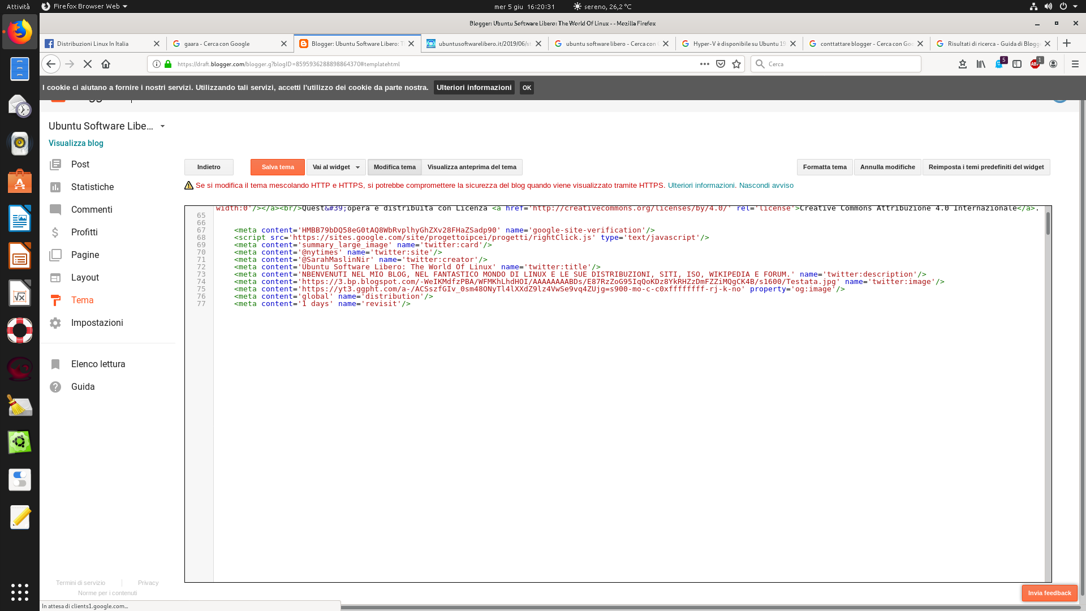This screenshot has height=611, width=1086.
Task: Open the Vai al widget dropdown
Action: [x=336, y=167]
